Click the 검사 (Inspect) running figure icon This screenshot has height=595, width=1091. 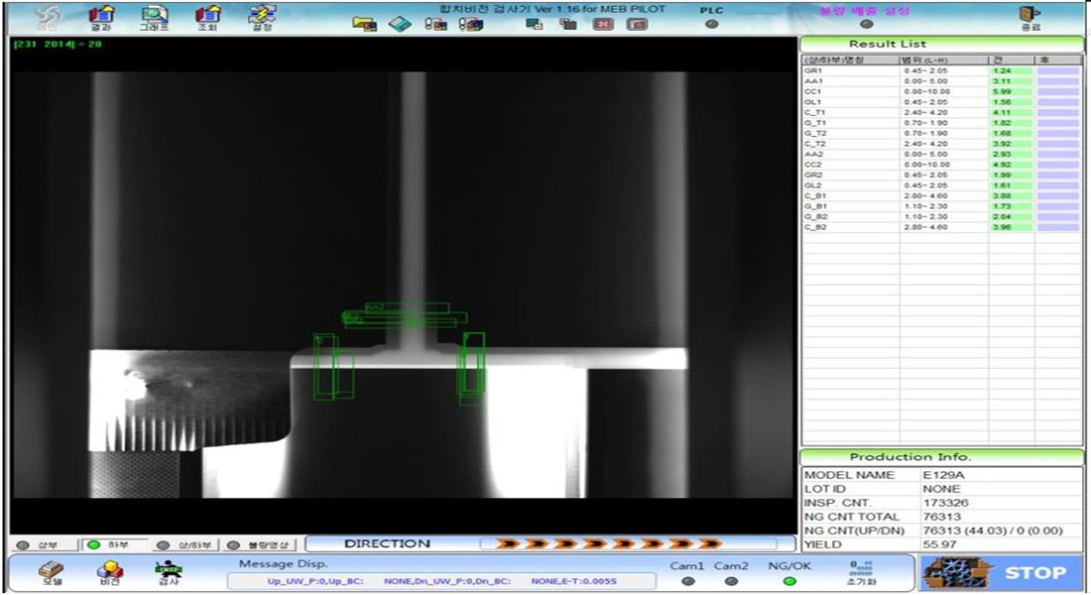[167, 573]
